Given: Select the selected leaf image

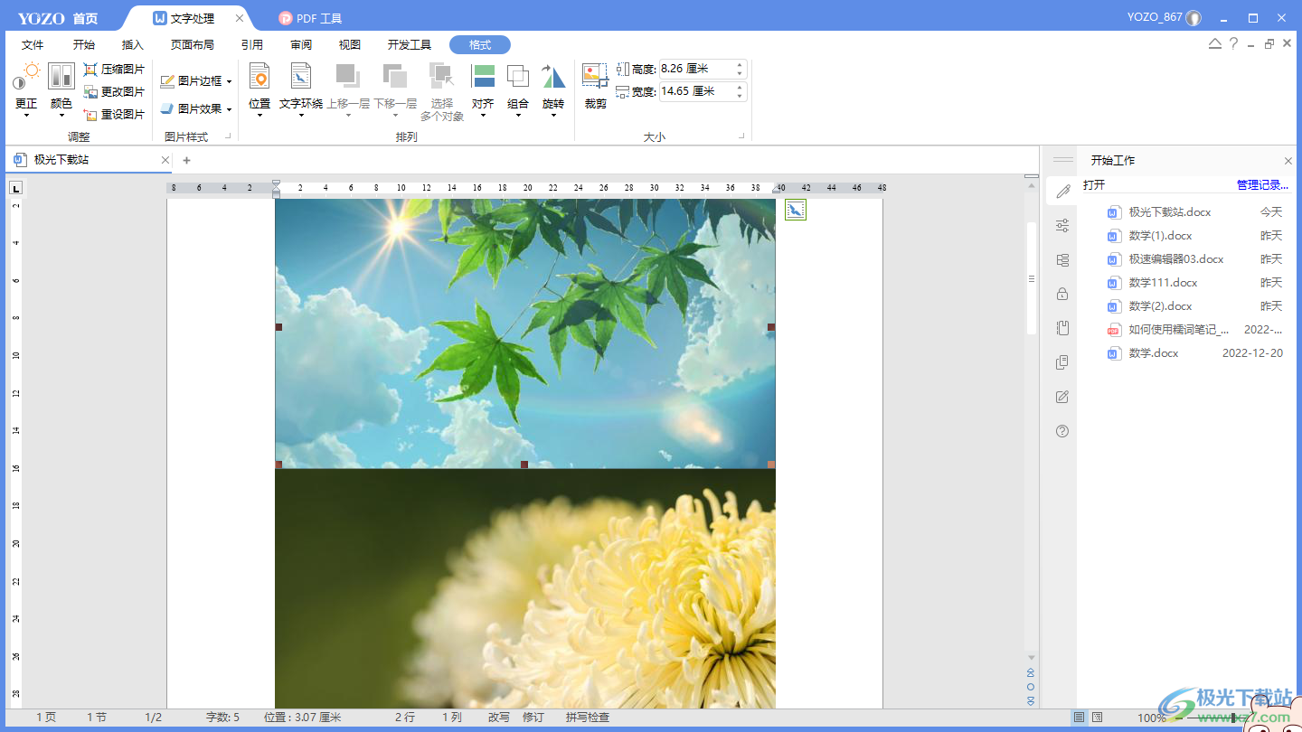Looking at the screenshot, I should click(x=525, y=333).
